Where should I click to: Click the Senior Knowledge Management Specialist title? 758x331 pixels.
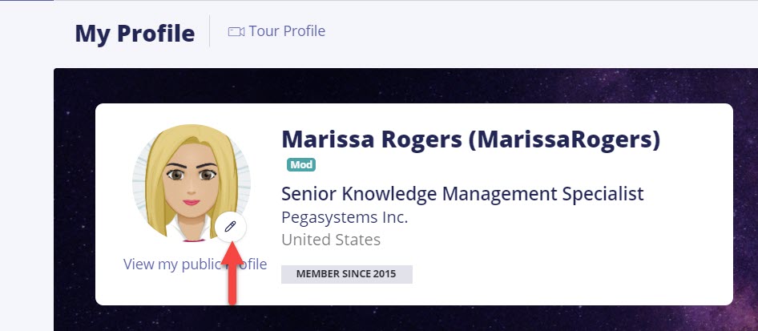(462, 194)
